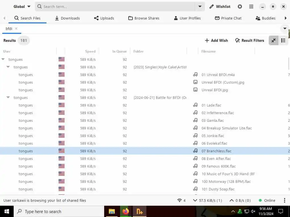Switch to the Search Files tab
The width and height of the screenshot is (290, 217).
point(27,18)
